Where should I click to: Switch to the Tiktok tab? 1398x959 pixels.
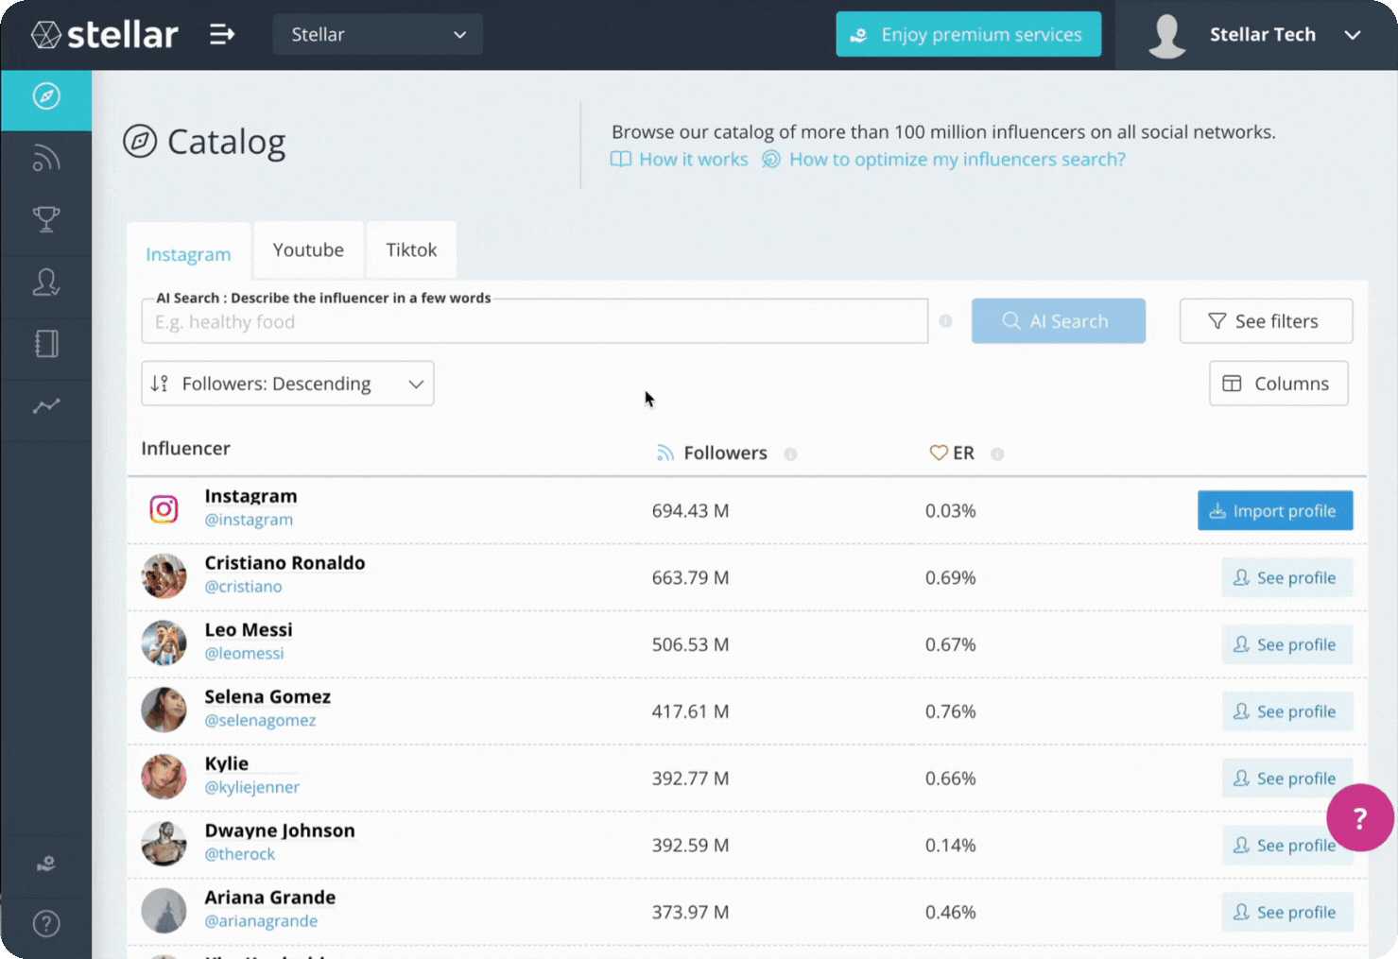pos(411,250)
